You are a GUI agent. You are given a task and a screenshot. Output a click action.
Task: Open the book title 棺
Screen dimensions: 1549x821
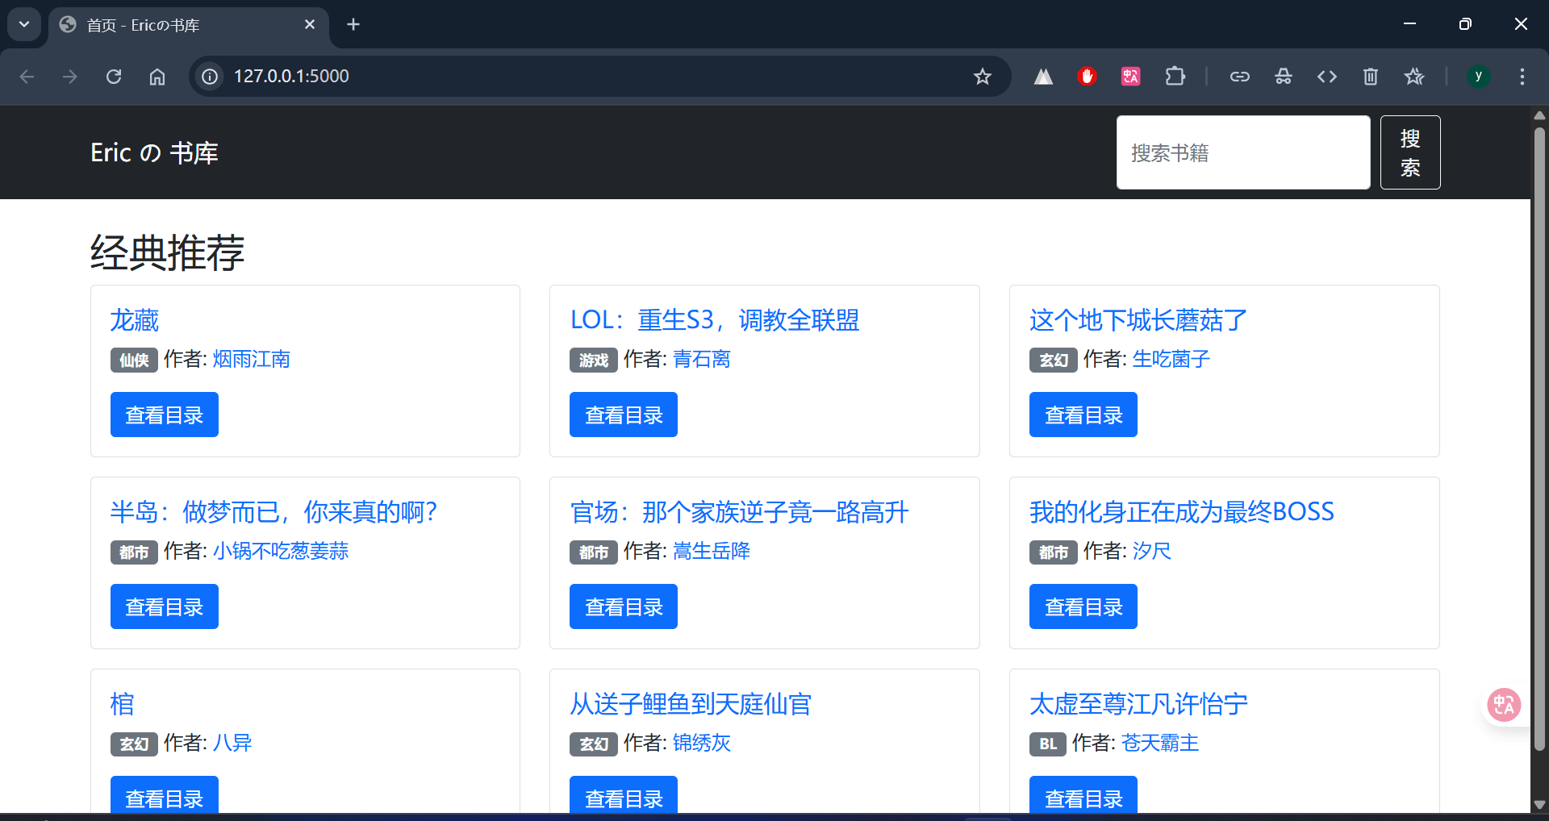tap(123, 704)
